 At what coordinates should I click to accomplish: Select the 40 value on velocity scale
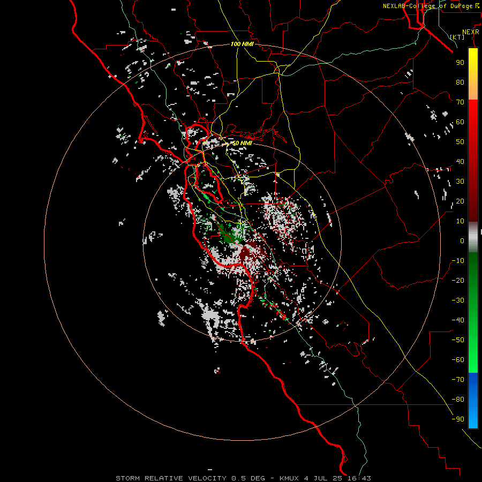coord(460,162)
